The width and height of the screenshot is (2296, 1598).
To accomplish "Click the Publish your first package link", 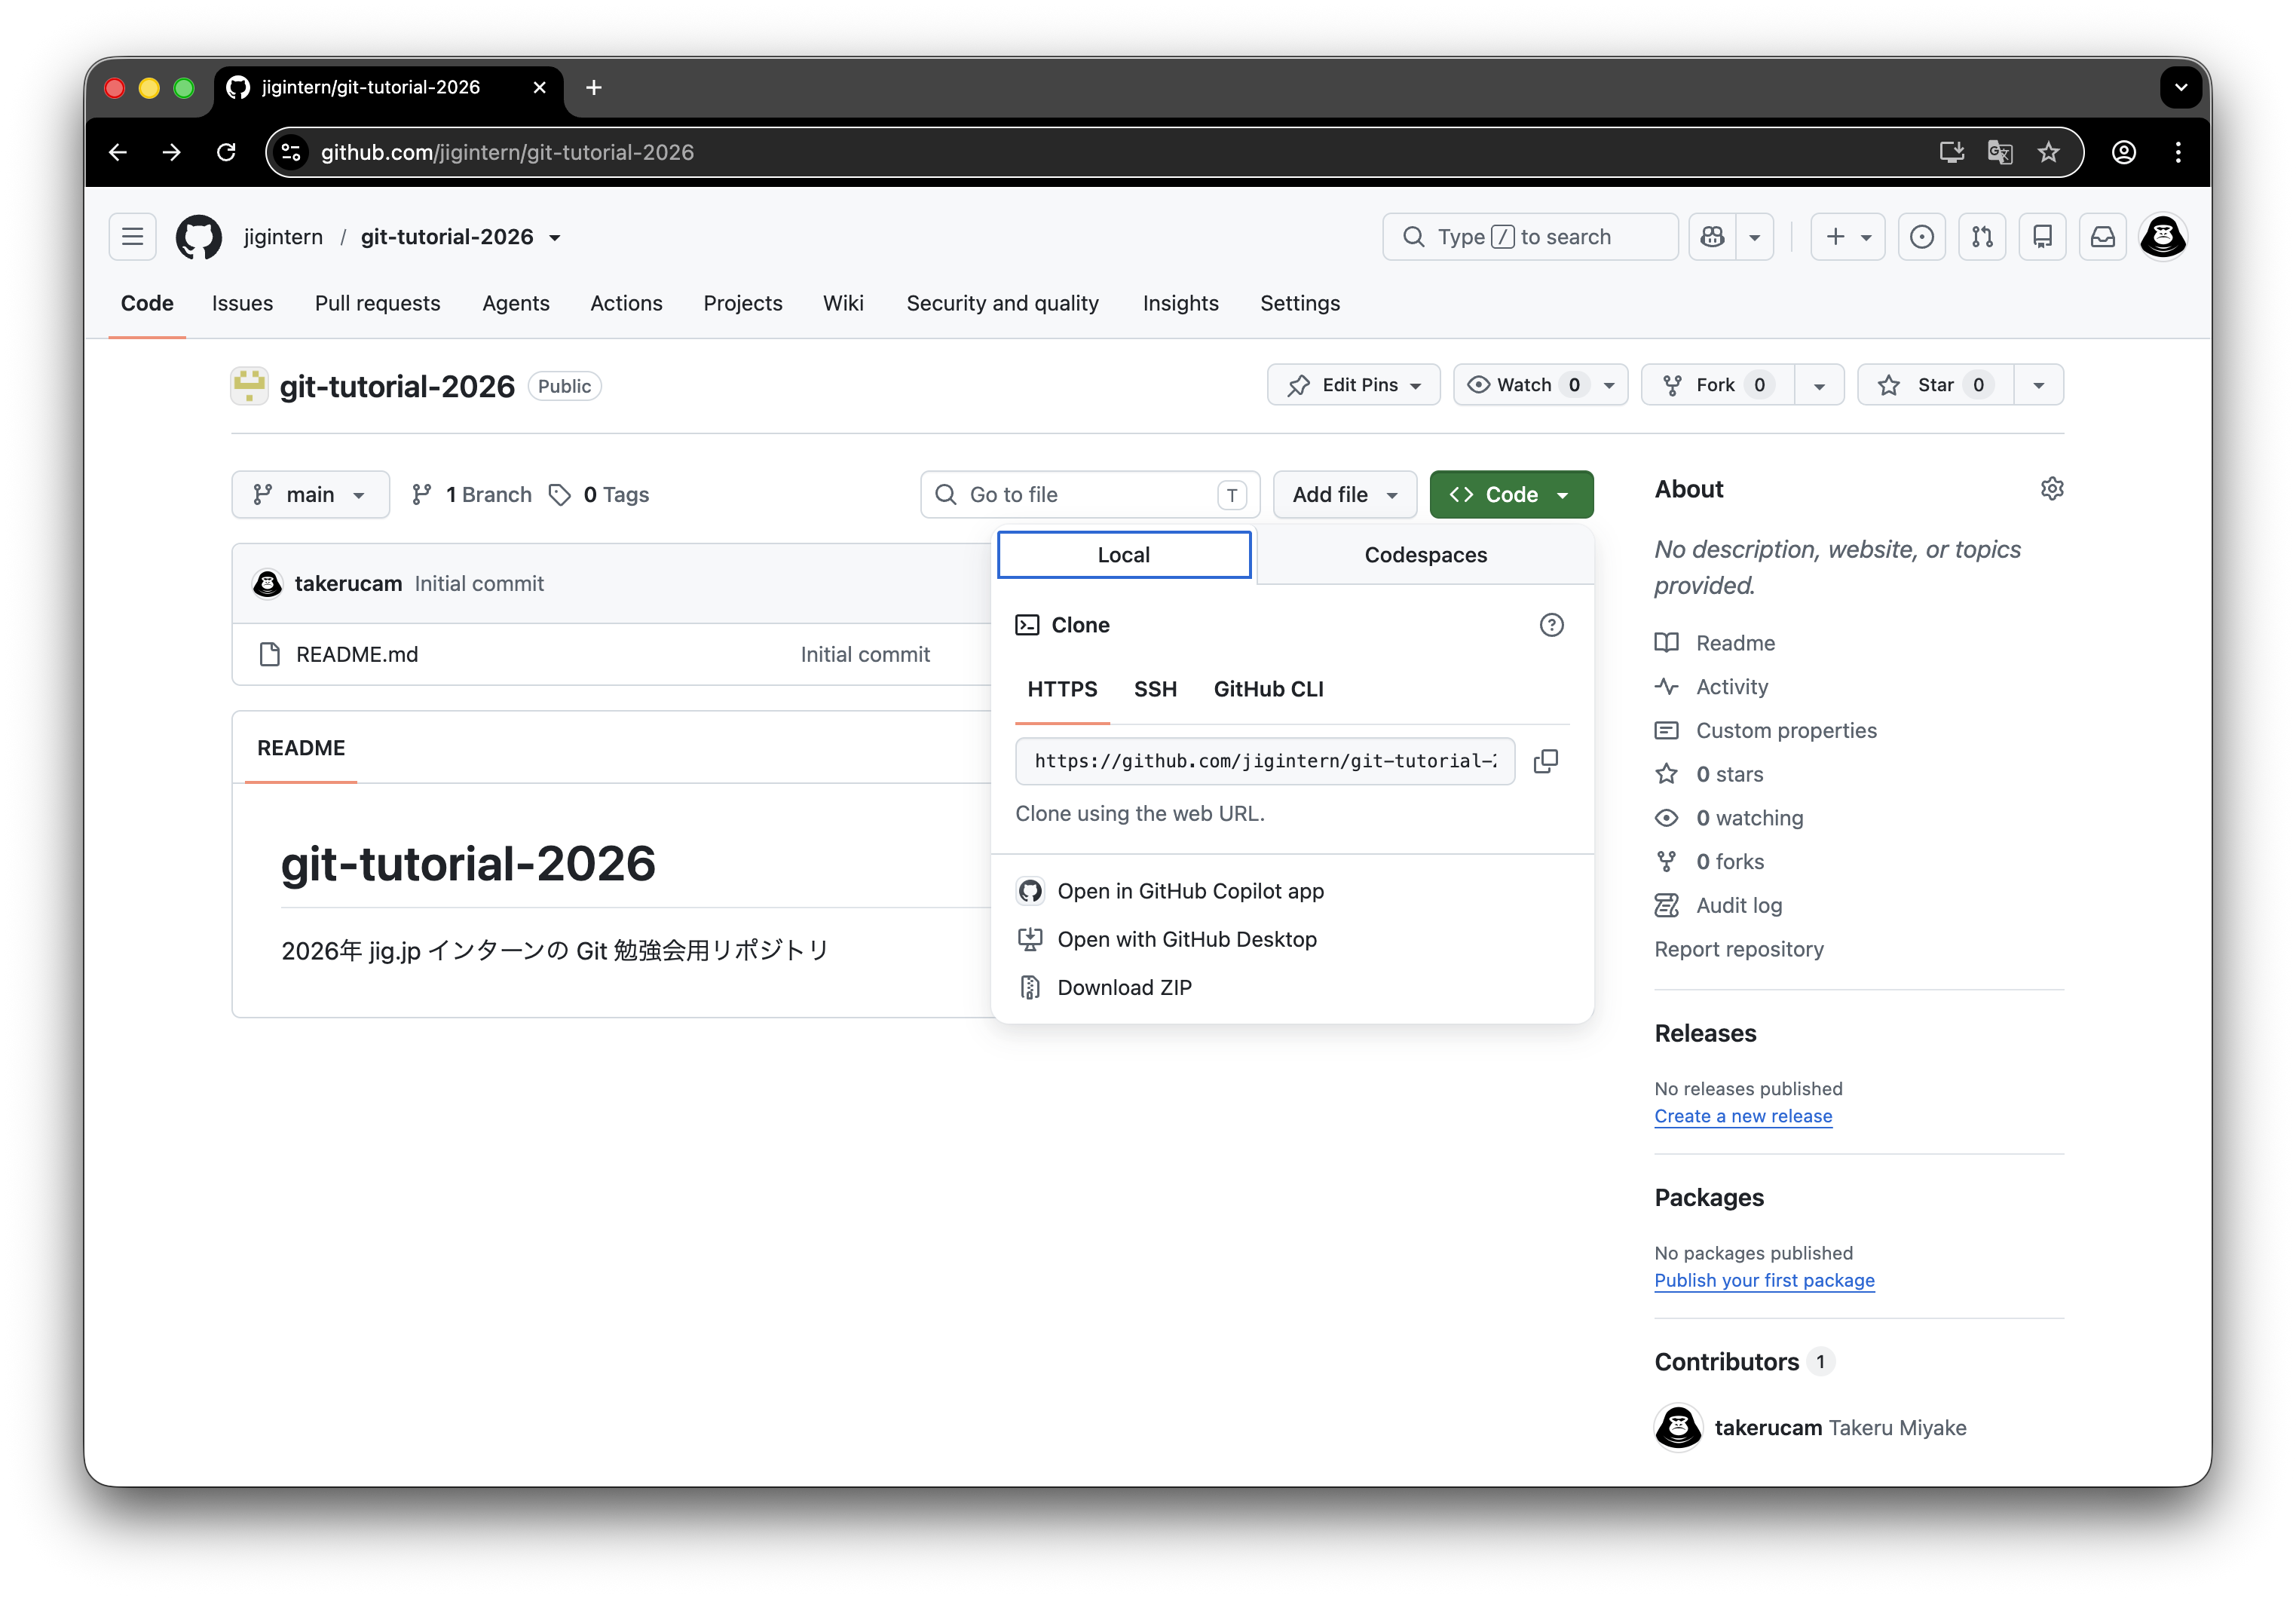I will [1764, 1280].
